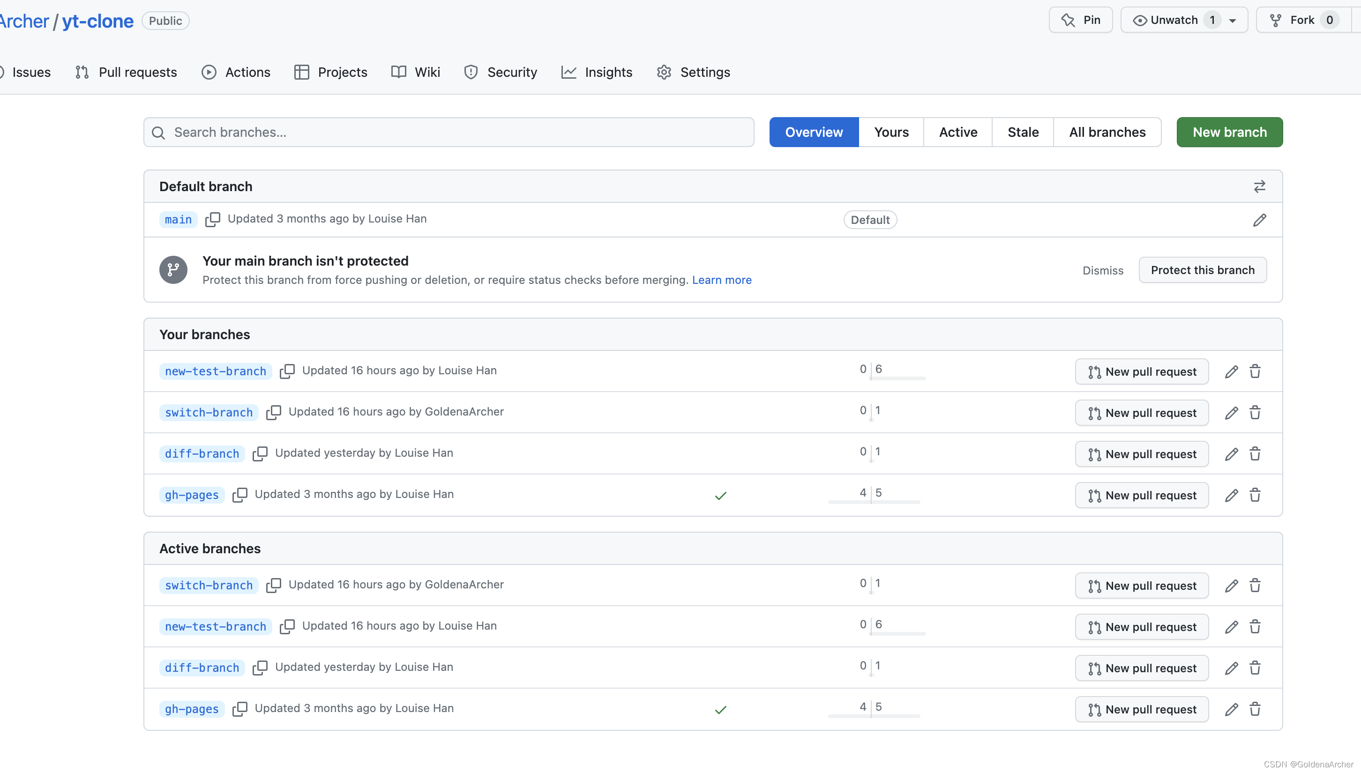Rename new-test-branch in Your branches

[1232, 371]
